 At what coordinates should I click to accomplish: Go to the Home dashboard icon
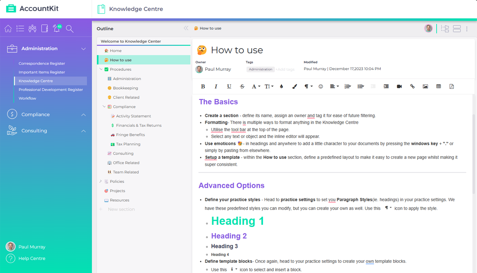[x=8, y=29]
